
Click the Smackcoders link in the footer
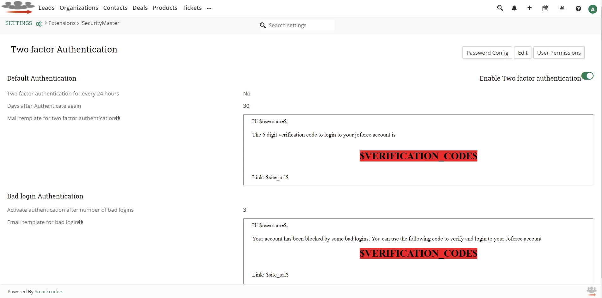tap(49, 291)
